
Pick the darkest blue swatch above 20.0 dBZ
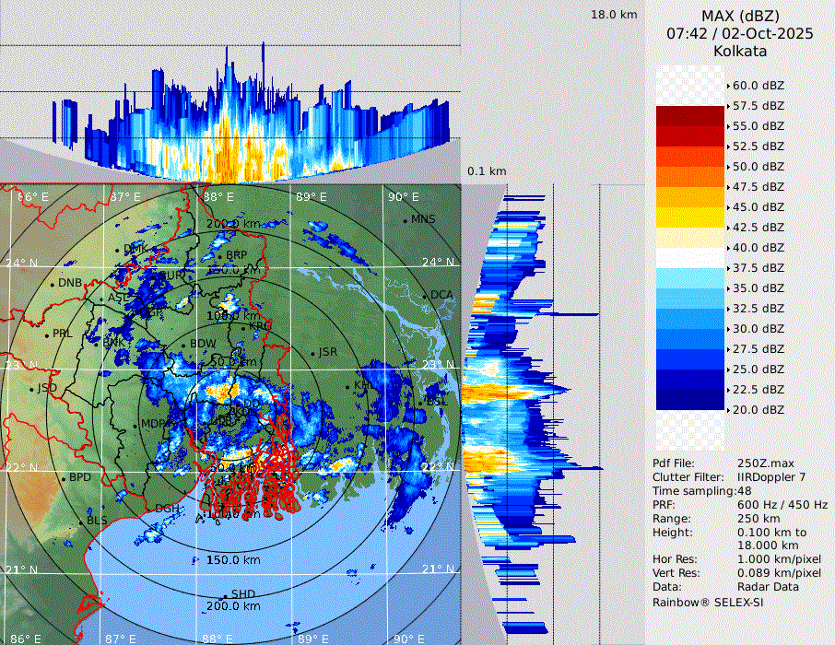(x=690, y=399)
